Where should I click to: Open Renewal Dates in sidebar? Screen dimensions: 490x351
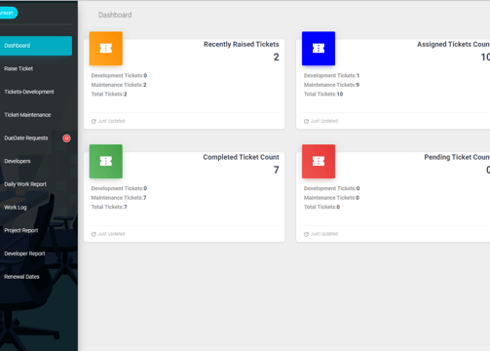tap(21, 277)
